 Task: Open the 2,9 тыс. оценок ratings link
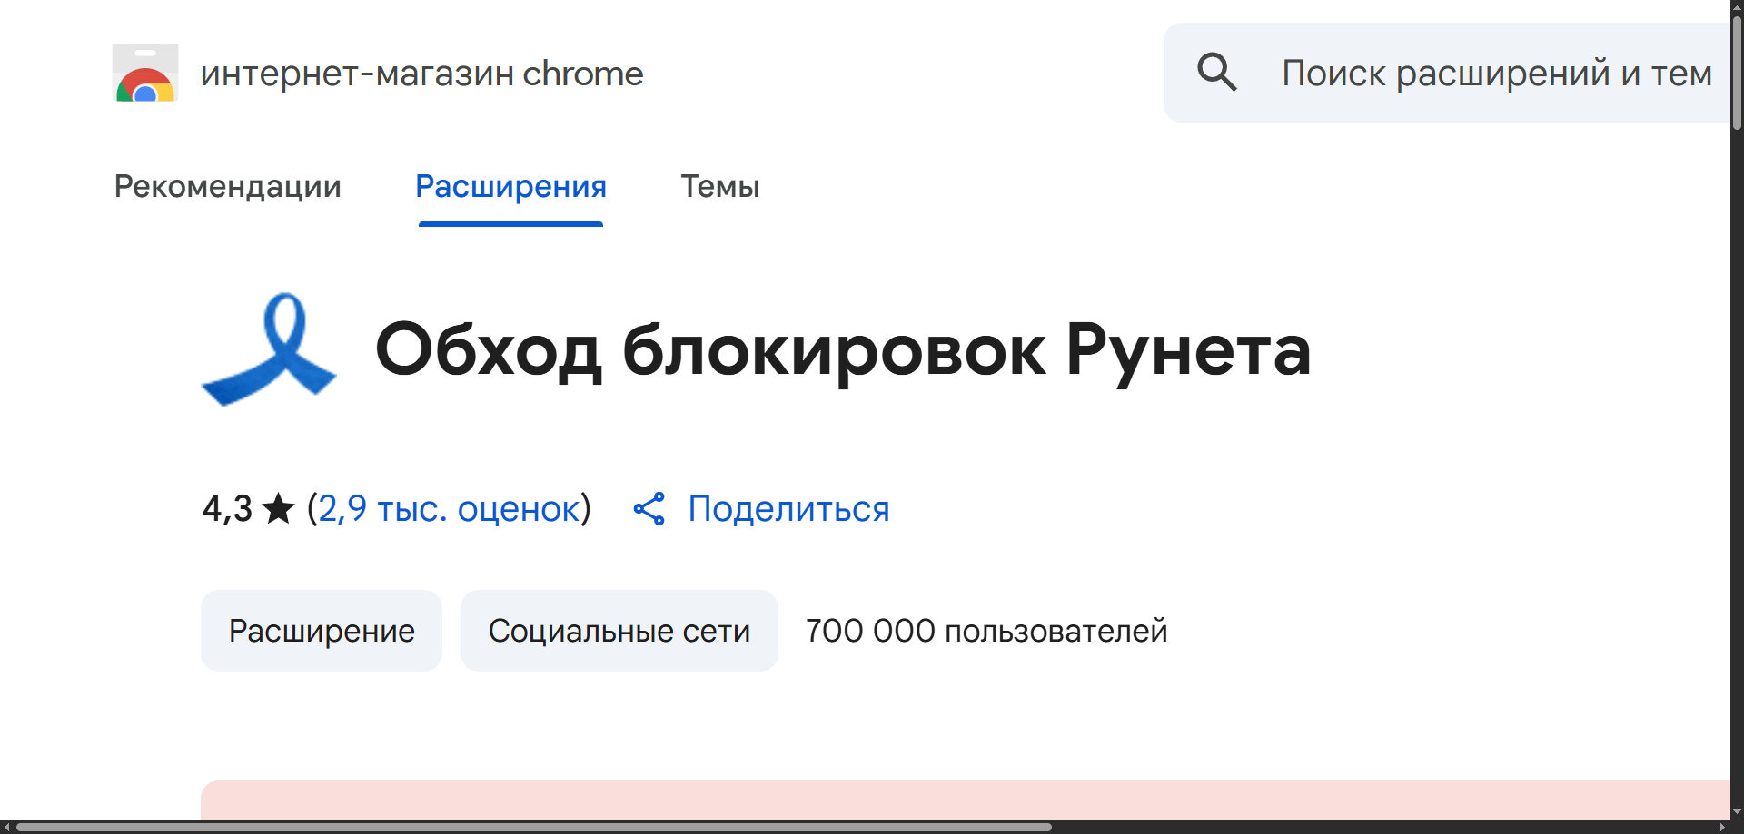pyautogui.click(x=449, y=509)
